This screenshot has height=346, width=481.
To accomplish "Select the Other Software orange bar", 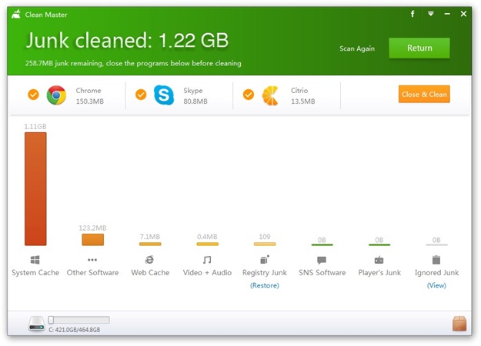I will tap(92, 240).
